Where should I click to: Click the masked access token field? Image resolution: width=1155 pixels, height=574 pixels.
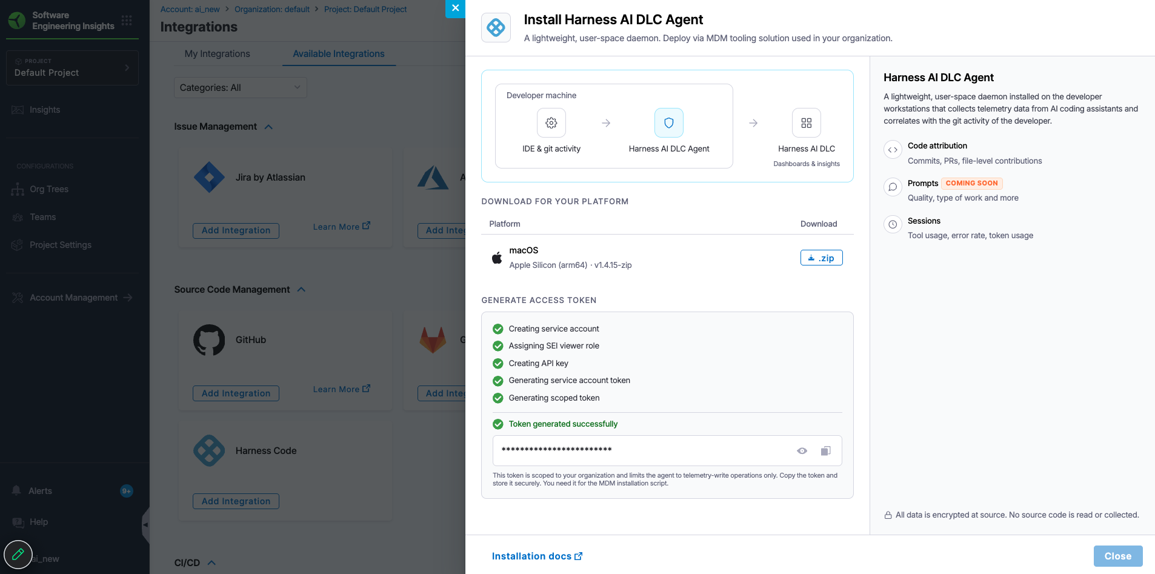point(667,450)
